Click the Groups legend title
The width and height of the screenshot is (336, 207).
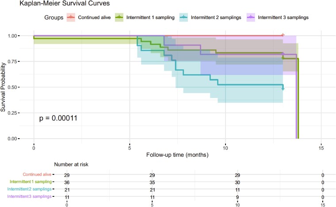54,18
